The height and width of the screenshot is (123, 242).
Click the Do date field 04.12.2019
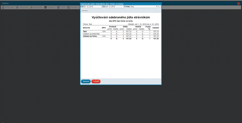pyautogui.click(x=115, y=7)
